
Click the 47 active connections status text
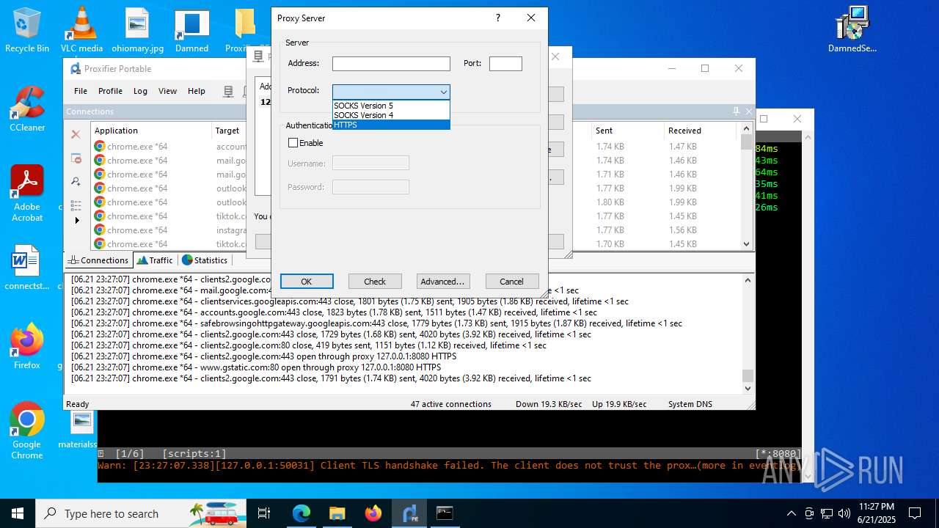[450, 404]
